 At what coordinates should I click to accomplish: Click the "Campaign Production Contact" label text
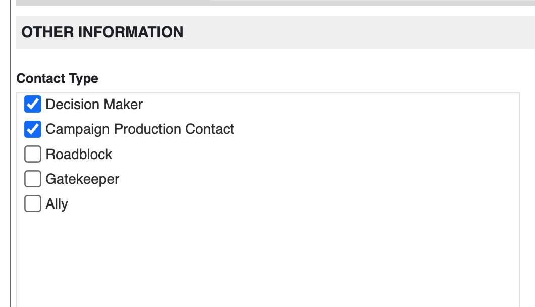point(139,129)
